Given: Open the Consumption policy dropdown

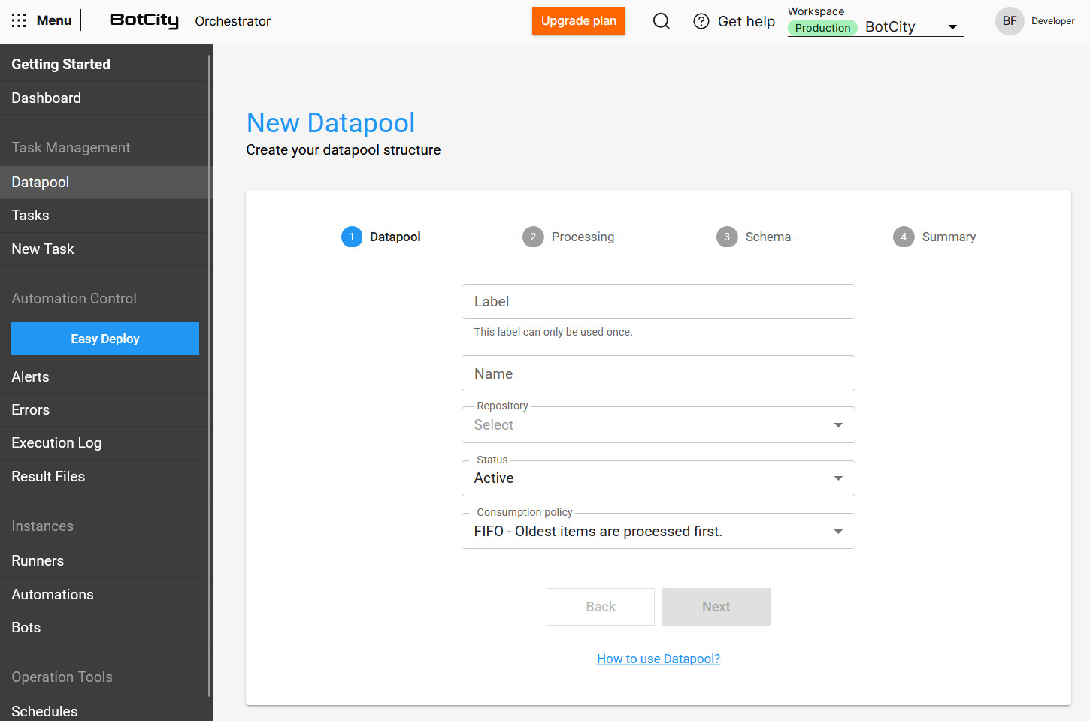Looking at the screenshot, I should 658,531.
